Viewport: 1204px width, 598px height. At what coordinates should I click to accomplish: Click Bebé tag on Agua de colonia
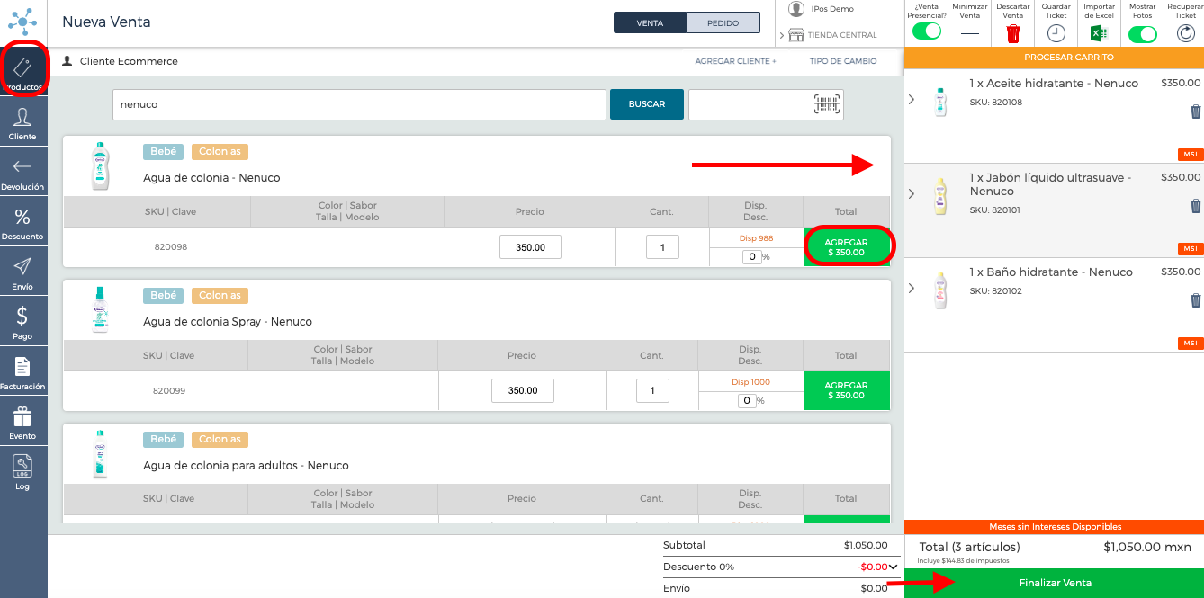tap(164, 152)
